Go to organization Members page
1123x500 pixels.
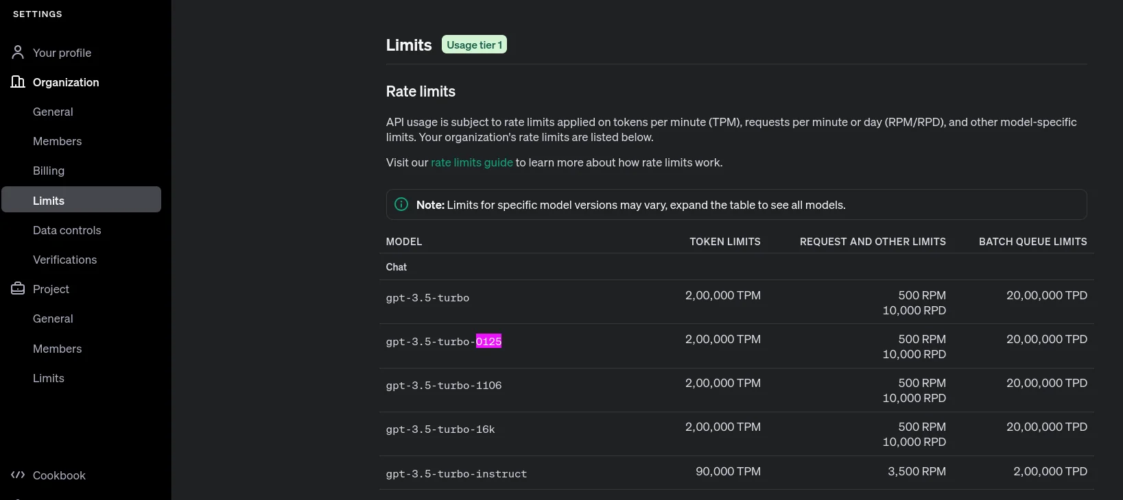point(57,141)
